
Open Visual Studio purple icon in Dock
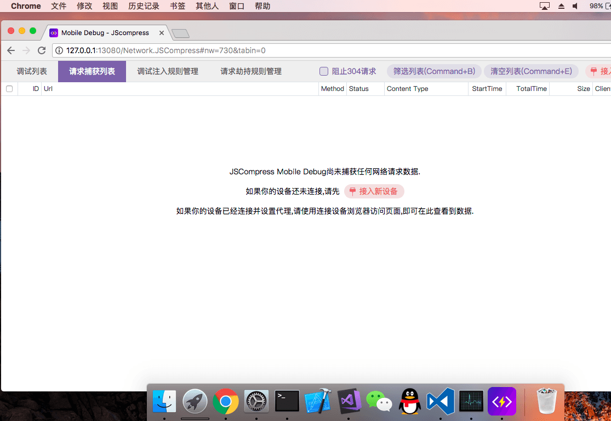click(x=349, y=401)
